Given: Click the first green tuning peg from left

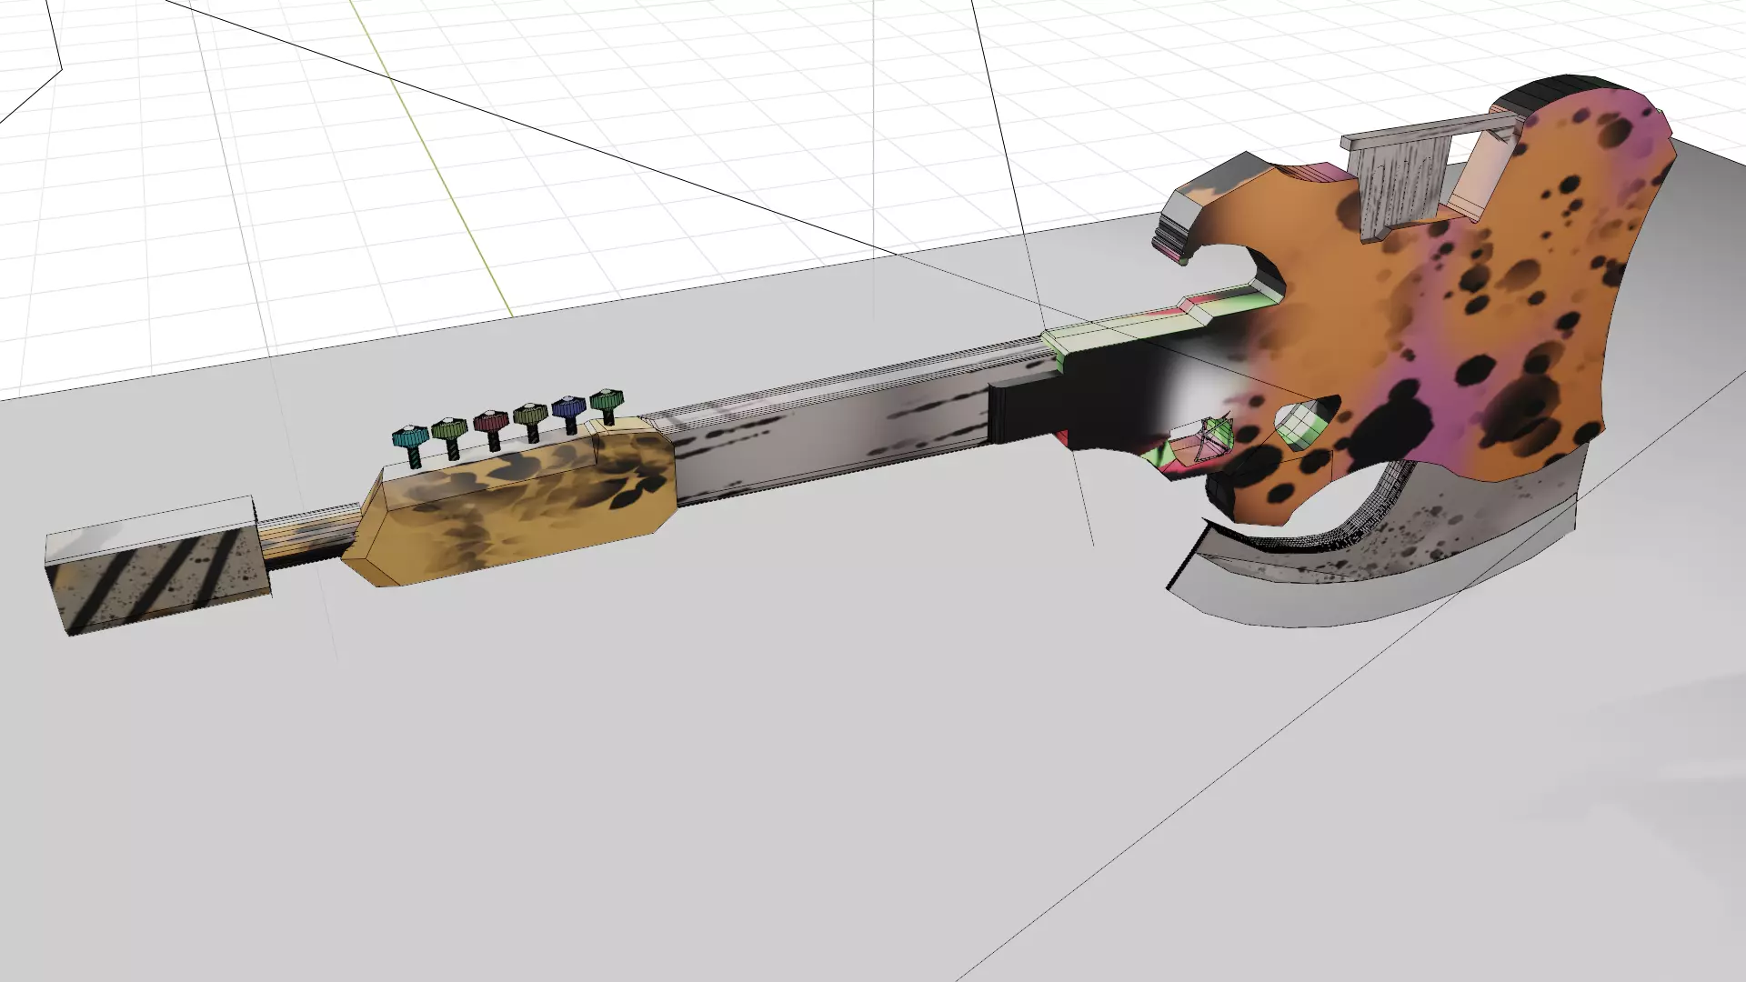Looking at the screenshot, I should tap(449, 429).
